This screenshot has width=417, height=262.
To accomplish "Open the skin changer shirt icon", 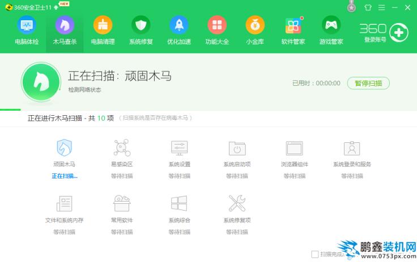I will tap(368, 7).
